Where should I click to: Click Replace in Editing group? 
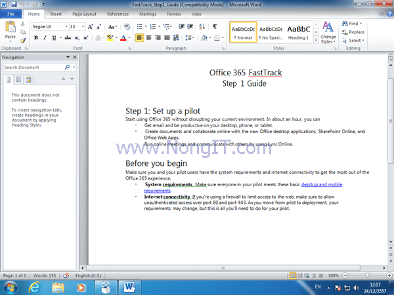[353, 32]
